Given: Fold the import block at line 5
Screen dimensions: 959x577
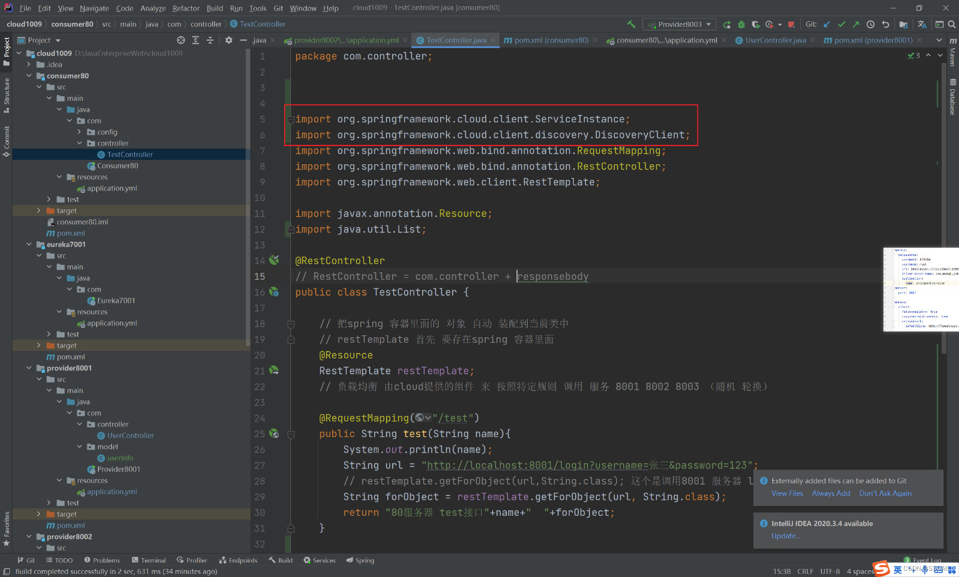Looking at the screenshot, I should [290, 119].
